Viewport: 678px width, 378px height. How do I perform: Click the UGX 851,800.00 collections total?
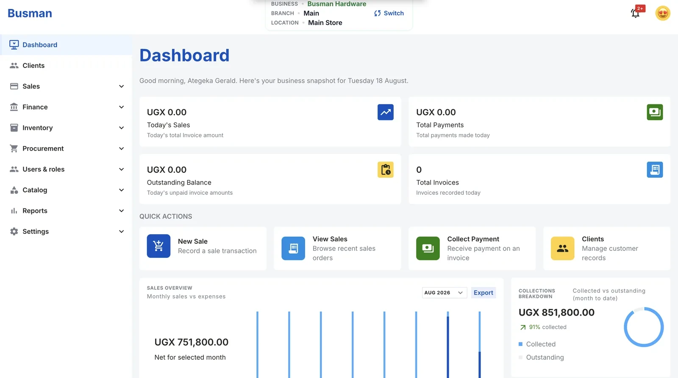coord(556,313)
